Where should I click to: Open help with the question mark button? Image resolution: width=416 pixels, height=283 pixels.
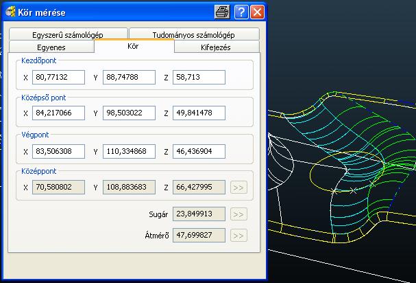coord(241,12)
